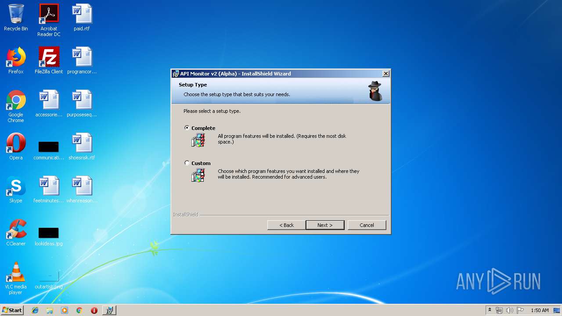Click the Complete setup icon
Image resolution: width=562 pixels, height=316 pixels.
coord(198,140)
